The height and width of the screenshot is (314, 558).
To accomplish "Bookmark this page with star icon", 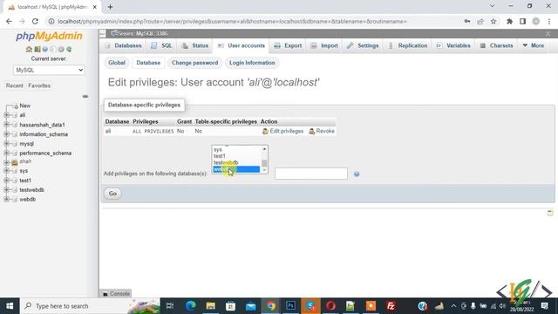I will [x=493, y=21].
